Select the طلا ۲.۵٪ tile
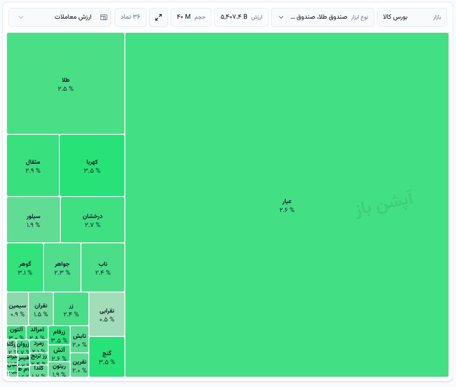The width and height of the screenshot is (456, 387). click(x=66, y=83)
